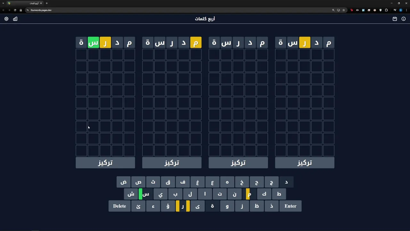Image resolution: width=410 pixels, height=231 pixels.
Task: Open the profile avatar N
Action: [400, 10]
